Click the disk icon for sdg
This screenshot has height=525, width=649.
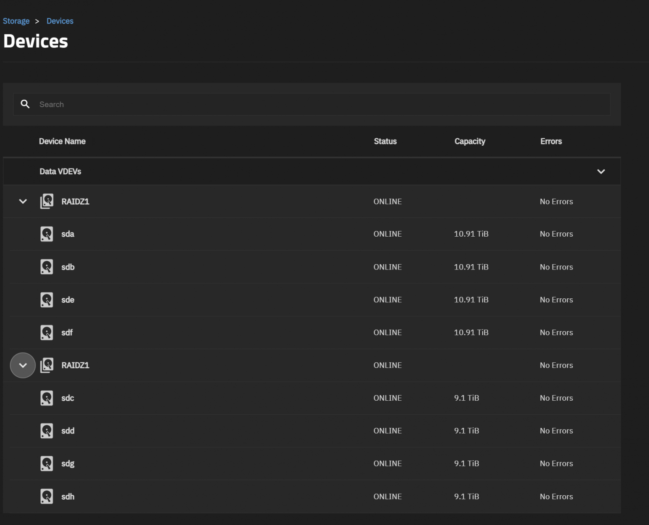[47, 464]
